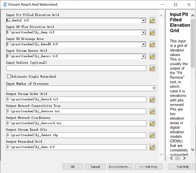Screen dimensions: 196x173
Task: Open Pit Filled Elevation Grid dropdown
Action: pyautogui.click(x=144, y=21)
